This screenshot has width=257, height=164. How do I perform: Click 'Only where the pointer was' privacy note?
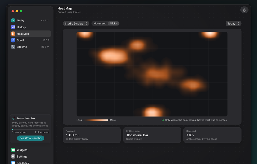[196, 120]
